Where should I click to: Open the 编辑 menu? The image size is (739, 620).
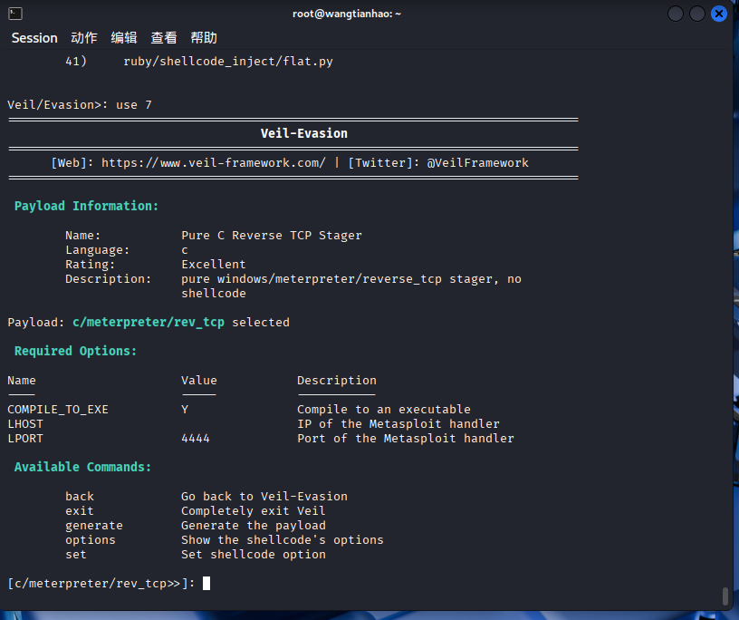coord(124,38)
